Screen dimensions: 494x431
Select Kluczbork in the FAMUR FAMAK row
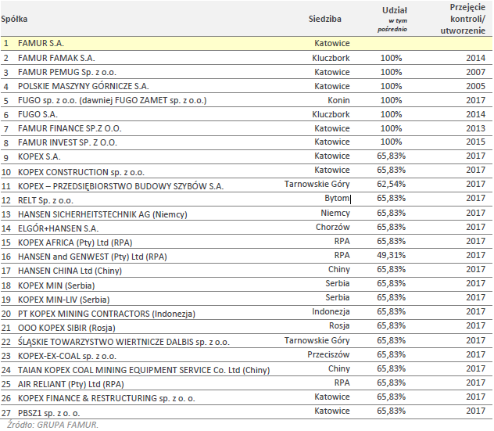point(331,58)
